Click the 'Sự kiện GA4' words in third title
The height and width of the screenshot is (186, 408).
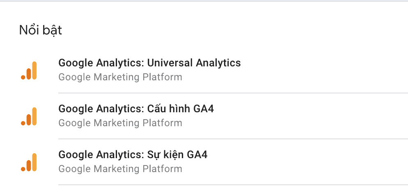coord(177,155)
